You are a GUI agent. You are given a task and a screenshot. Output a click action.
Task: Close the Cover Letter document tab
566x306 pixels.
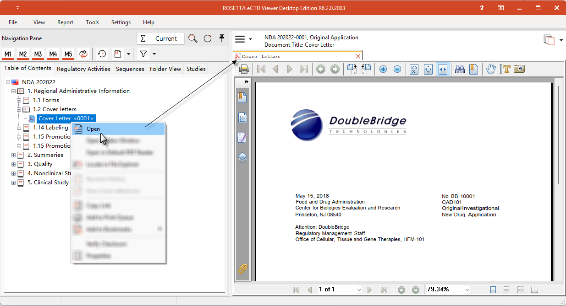point(358,56)
